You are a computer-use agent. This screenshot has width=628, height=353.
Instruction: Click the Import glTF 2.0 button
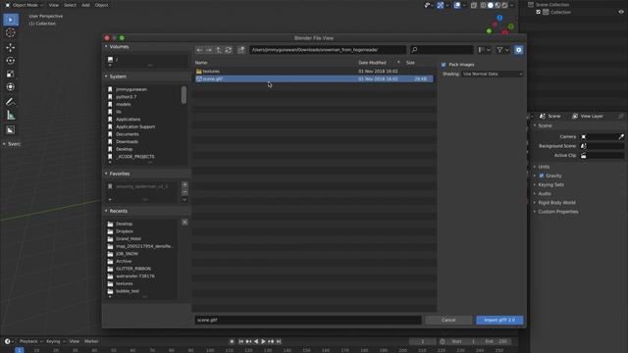pyautogui.click(x=499, y=321)
